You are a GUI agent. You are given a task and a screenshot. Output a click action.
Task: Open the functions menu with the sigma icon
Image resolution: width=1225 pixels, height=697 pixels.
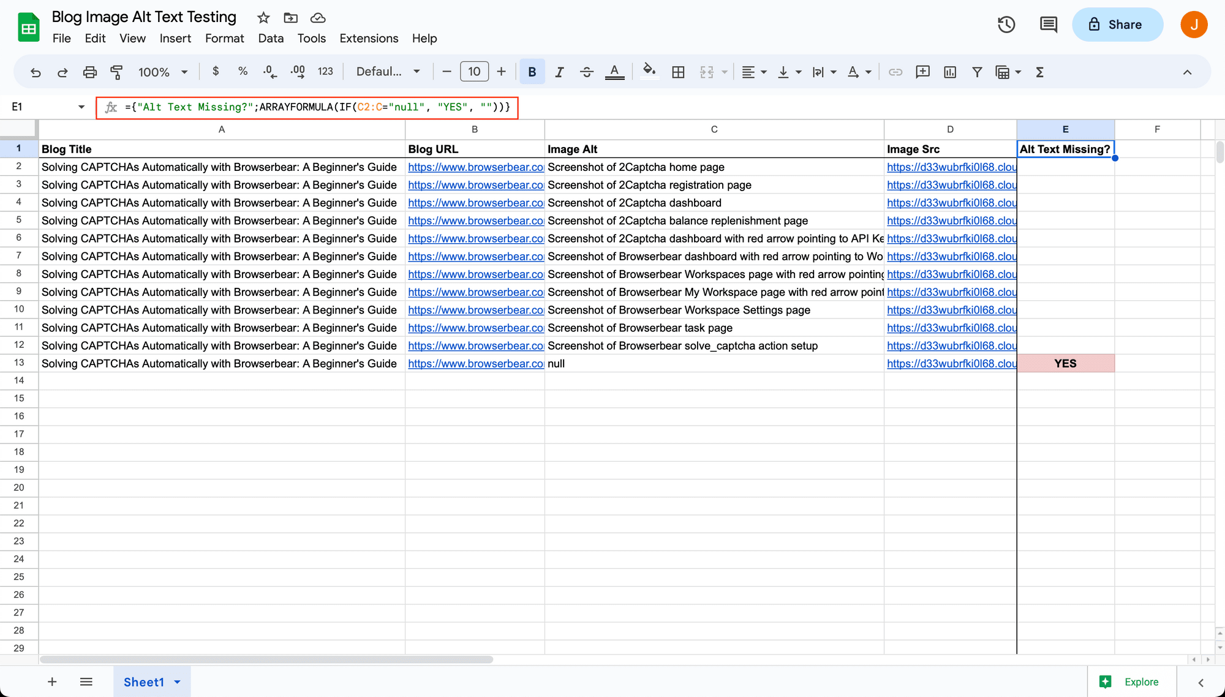click(x=1039, y=72)
